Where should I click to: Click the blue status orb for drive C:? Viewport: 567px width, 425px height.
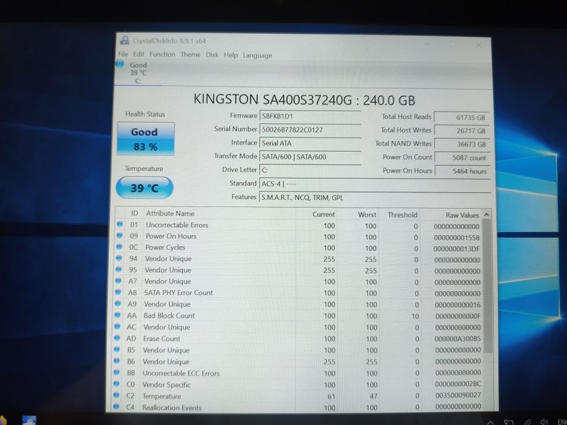(120, 64)
